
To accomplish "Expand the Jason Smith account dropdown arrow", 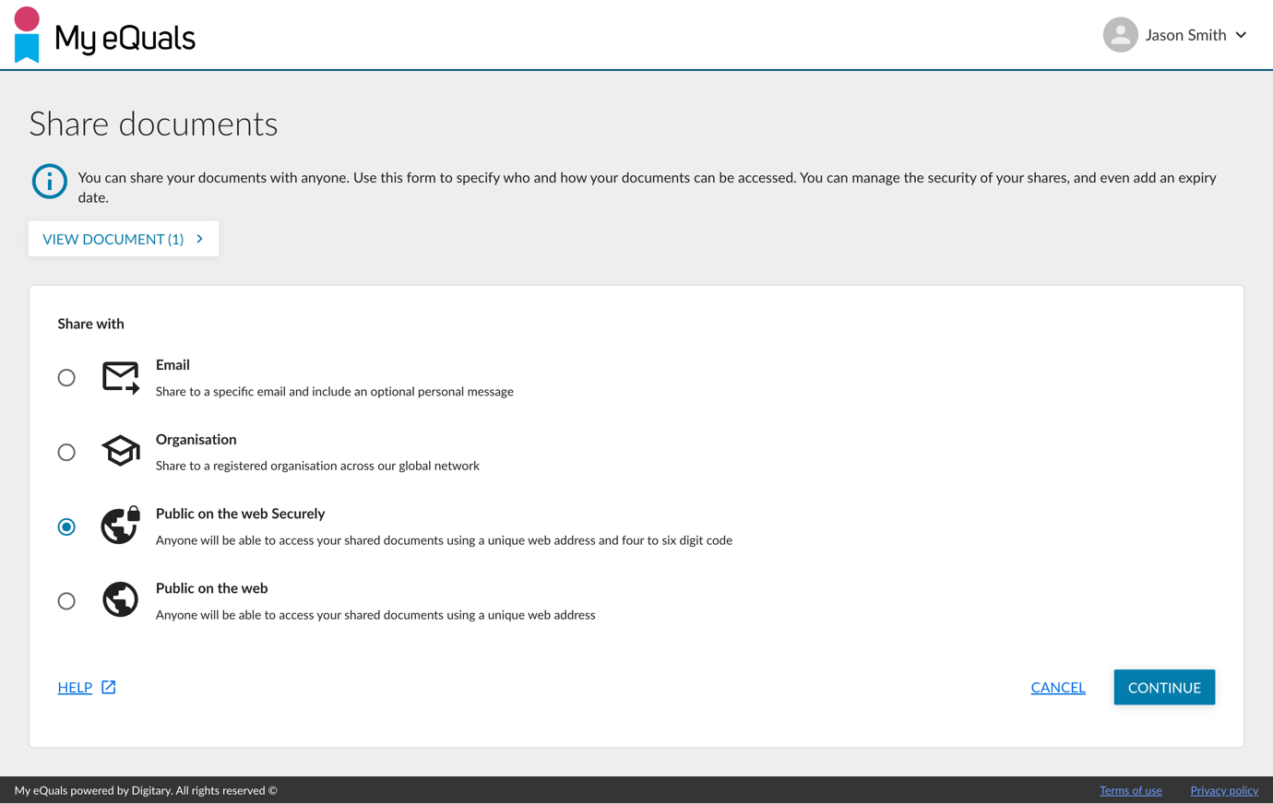I will tap(1241, 35).
